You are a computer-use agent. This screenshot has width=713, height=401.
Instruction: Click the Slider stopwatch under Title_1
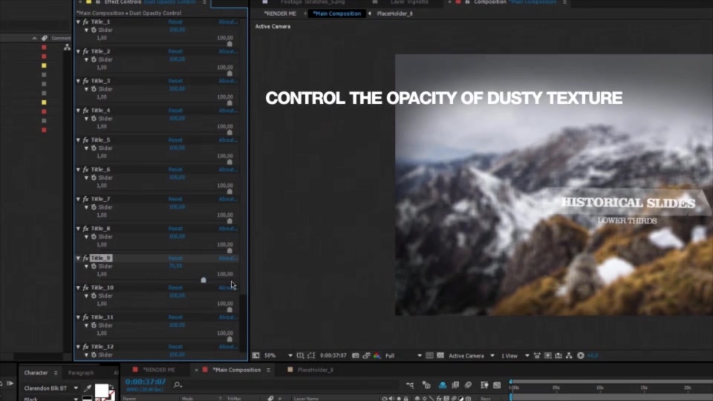(x=94, y=30)
